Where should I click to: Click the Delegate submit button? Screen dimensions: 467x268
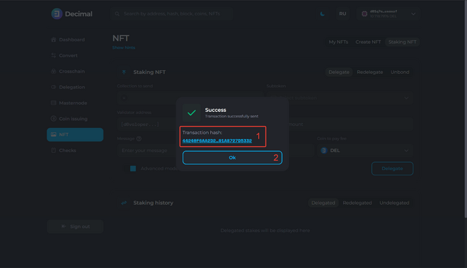coord(392,169)
